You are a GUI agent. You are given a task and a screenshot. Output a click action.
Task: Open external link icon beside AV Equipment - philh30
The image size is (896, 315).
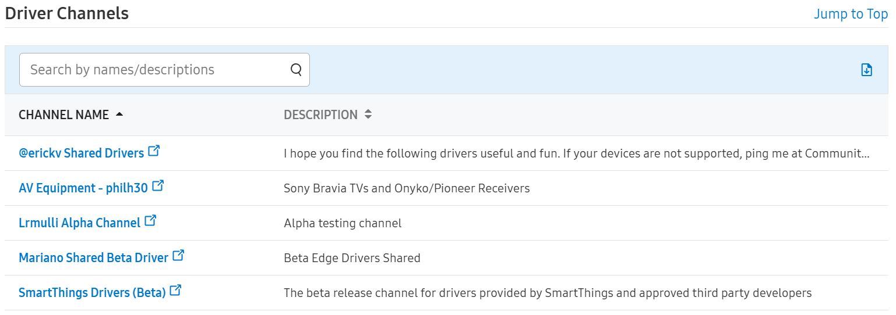tap(158, 186)
